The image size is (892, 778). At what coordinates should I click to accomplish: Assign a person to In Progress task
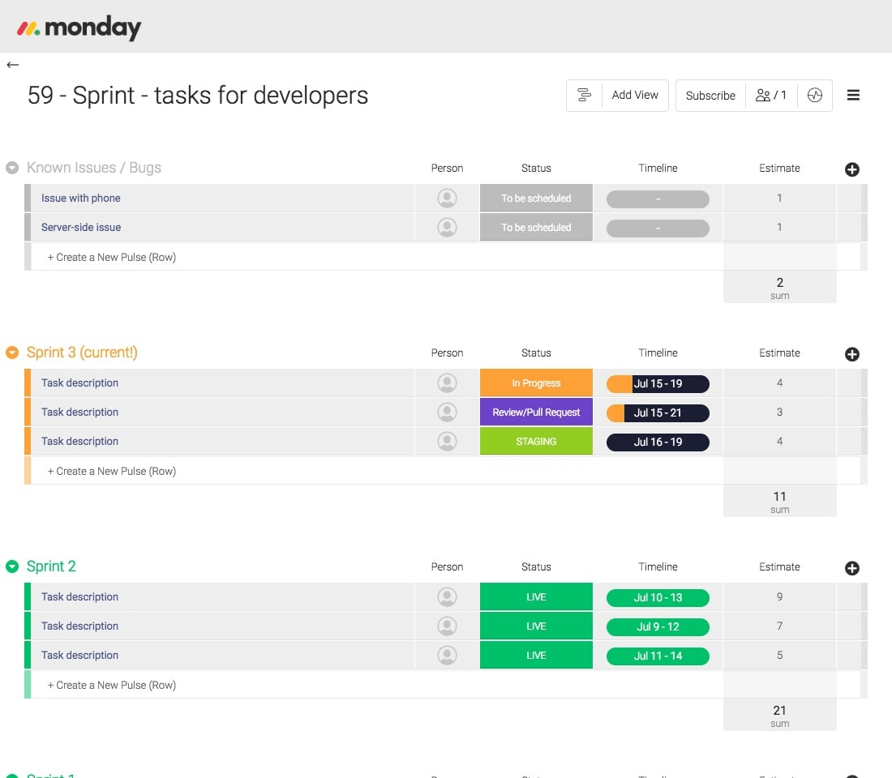447,383
